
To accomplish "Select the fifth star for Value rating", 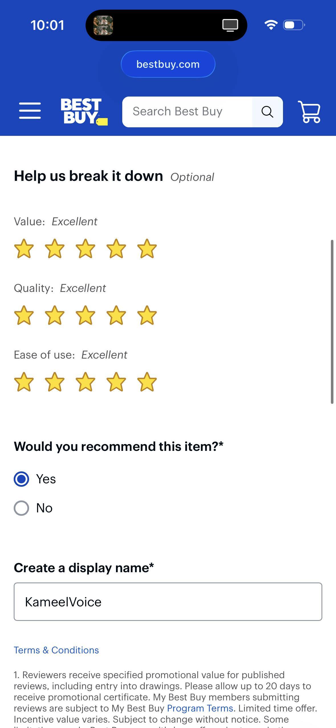I will 146,248.
